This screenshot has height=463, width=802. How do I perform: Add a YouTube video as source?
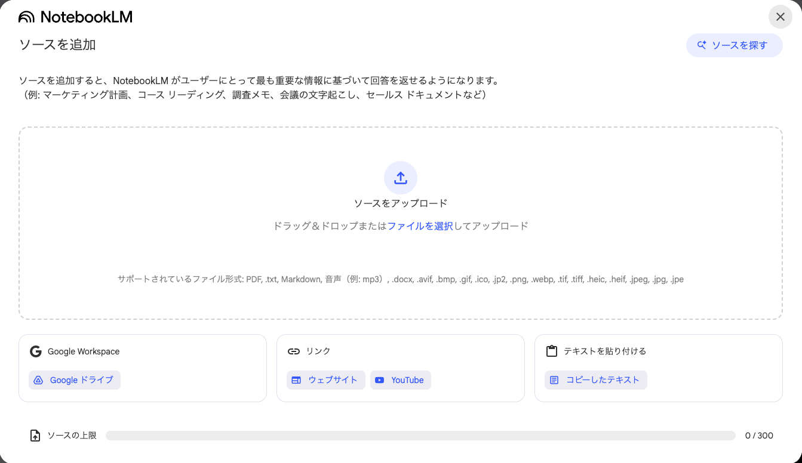pos(400,380)
